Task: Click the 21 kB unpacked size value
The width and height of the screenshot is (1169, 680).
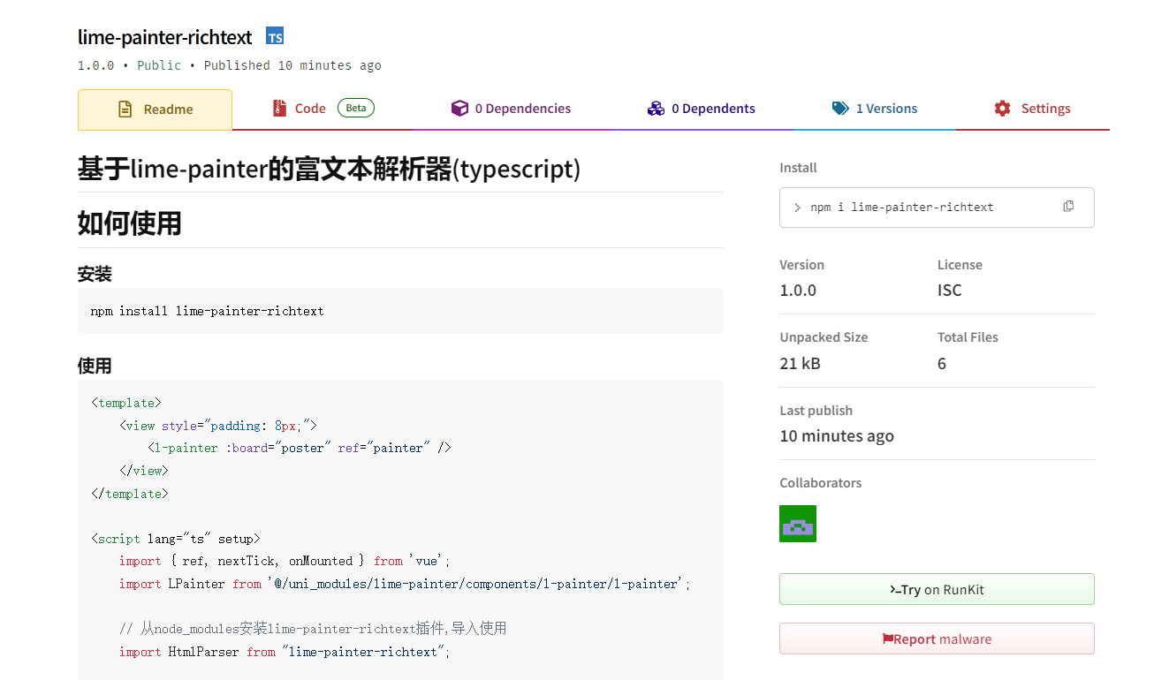Action: click(x=800, y=363)
